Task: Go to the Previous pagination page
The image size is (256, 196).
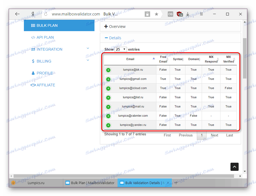Action: pyautogui.click(x=186, y=135)
